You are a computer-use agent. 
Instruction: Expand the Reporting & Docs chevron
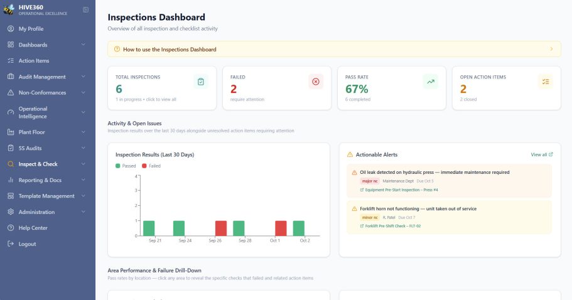tap(83, 180)
